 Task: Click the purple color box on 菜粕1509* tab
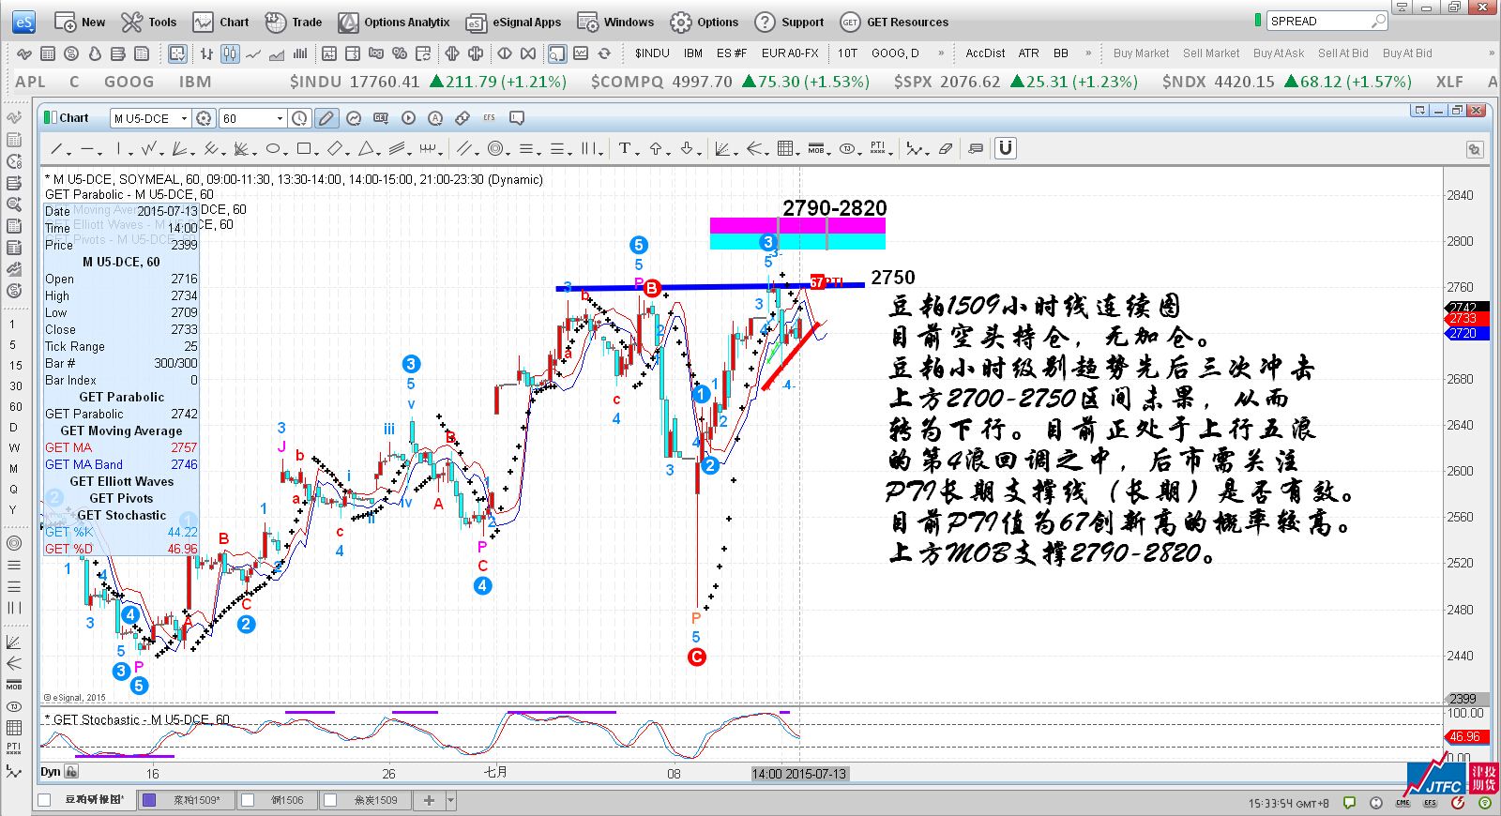coord(148,800)
